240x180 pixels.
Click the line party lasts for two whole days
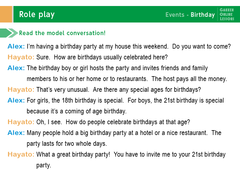pyautogui.click(x=67, y=144)
